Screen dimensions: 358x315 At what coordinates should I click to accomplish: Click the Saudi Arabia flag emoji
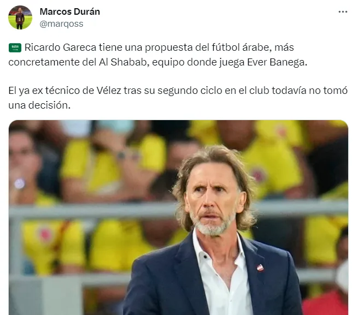[x=15, y=47]
